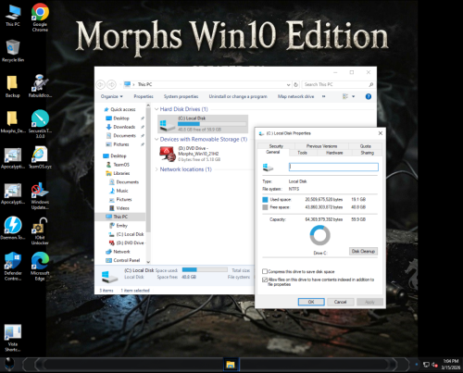Open the Organize dropdown menu

[112, 96]
